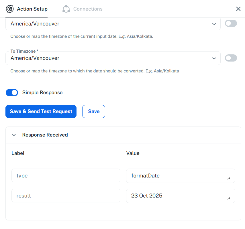
Task: Click Save & Send Test Request button
Action: (x=41, y=111)
